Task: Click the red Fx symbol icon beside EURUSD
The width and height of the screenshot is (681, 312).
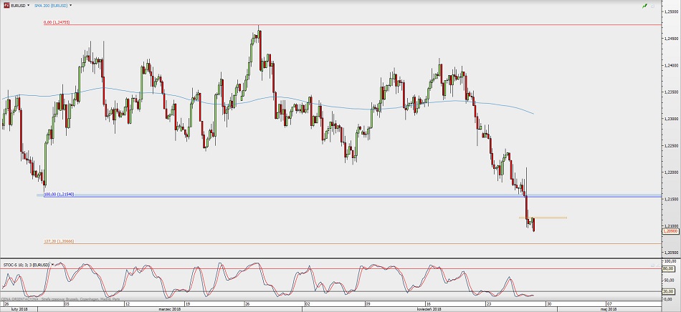Action: 6,5
